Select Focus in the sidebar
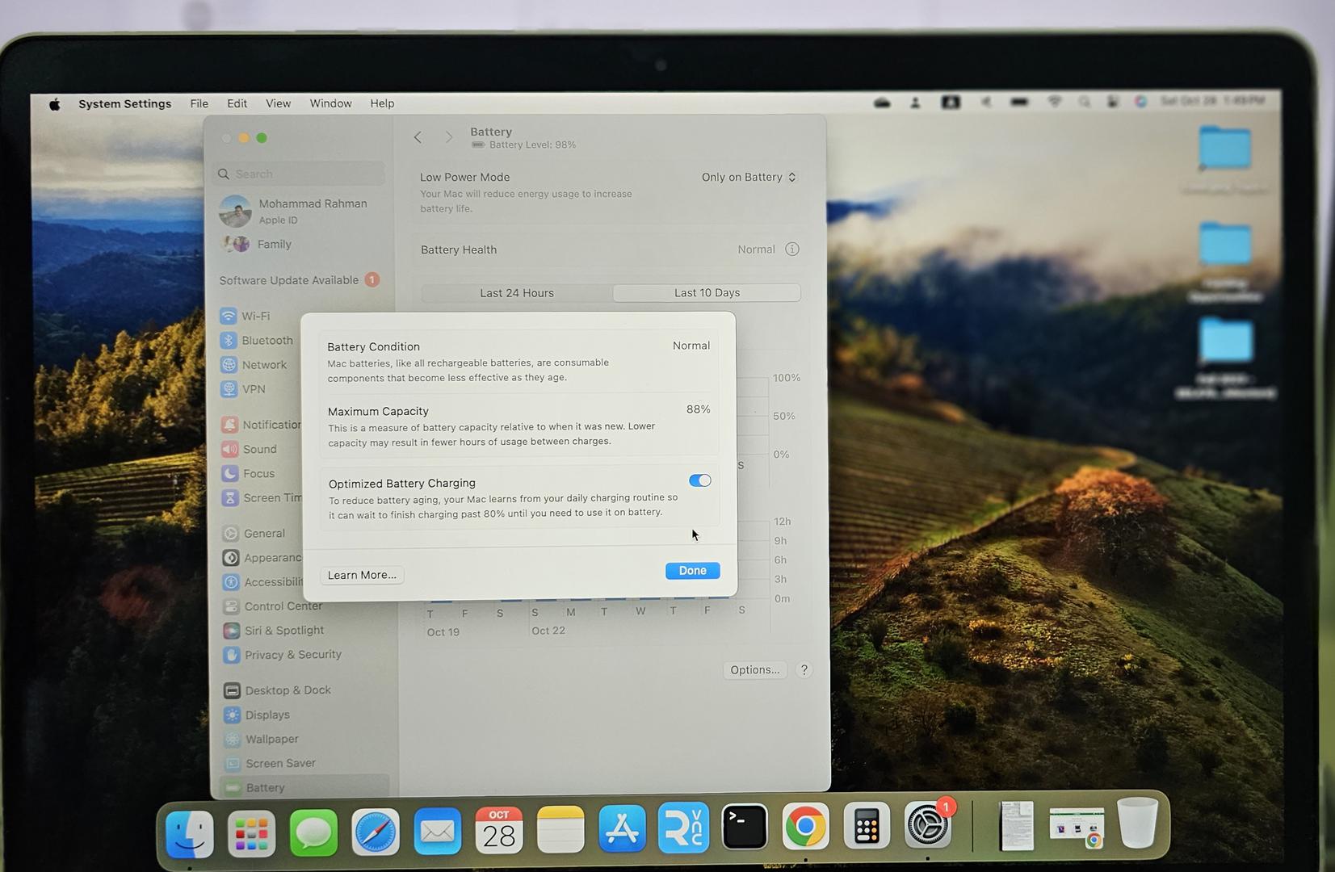Screen dimensions: 1335x872 (250, 473)
